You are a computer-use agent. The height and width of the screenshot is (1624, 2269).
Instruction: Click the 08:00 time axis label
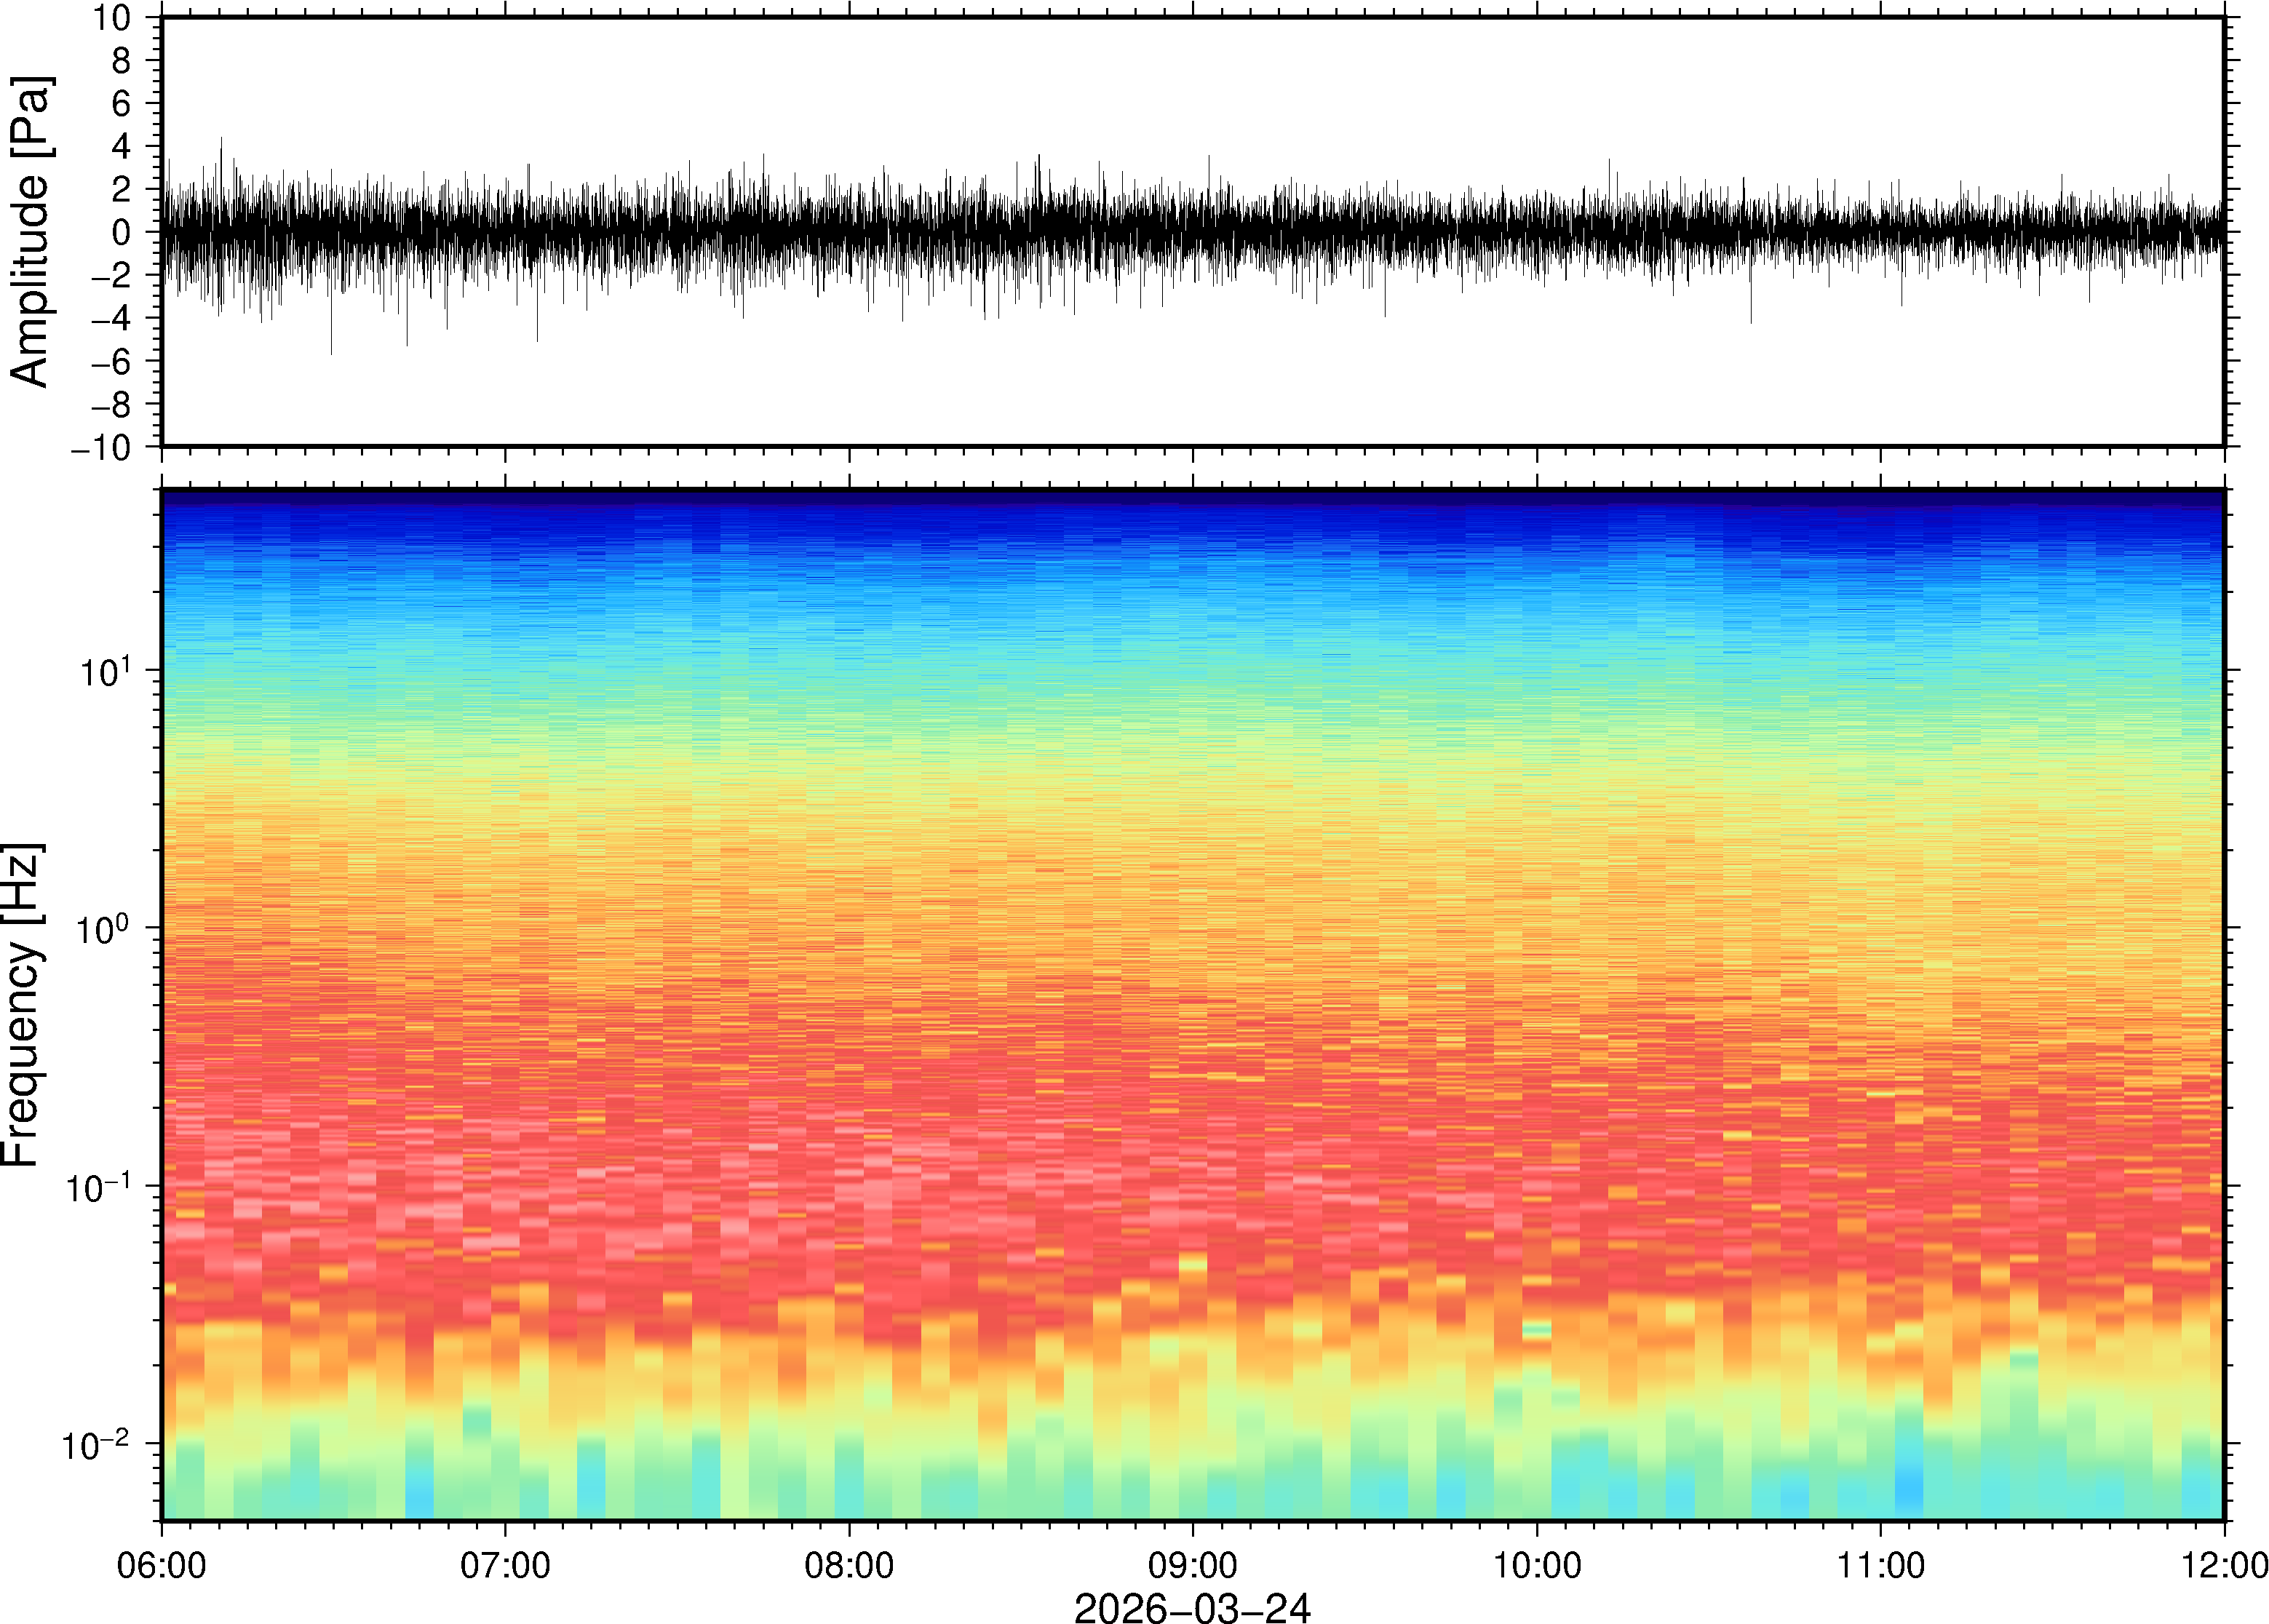849,1565
